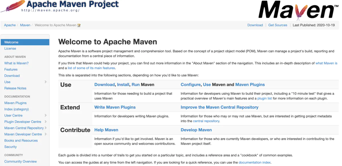The height and width of the screenshot is (166, 342).
Task: Click the Apache Maven Project feather logo
Action: tap(60, 6)
